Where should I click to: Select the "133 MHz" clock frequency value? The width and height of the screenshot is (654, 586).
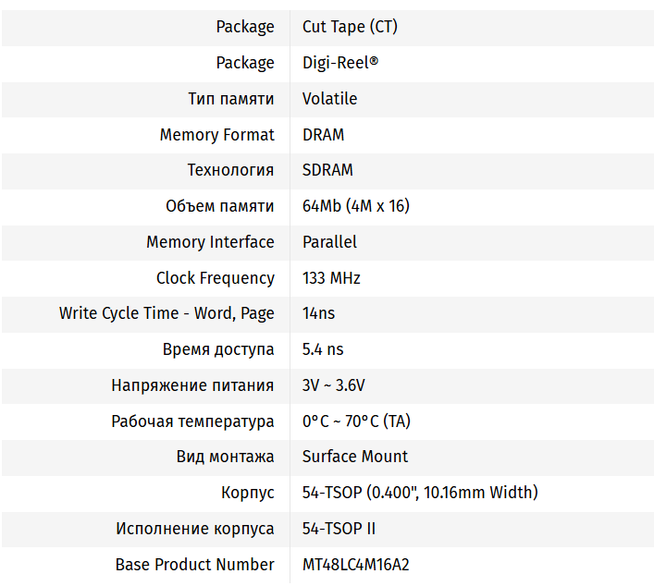(331, 278)
